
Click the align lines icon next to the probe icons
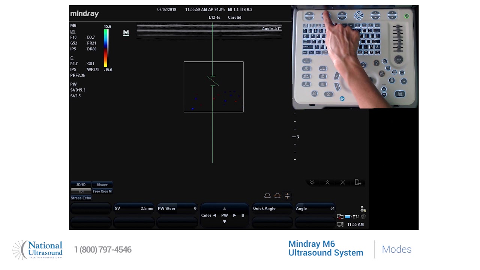pyautogui.click(x=287, y=196)
